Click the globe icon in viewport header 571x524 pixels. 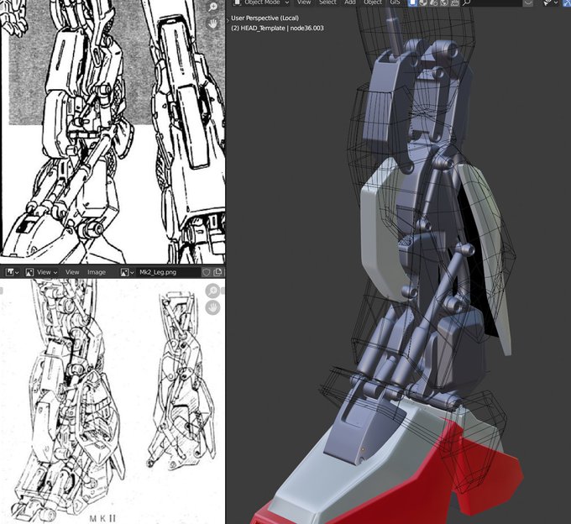point(444,3)
